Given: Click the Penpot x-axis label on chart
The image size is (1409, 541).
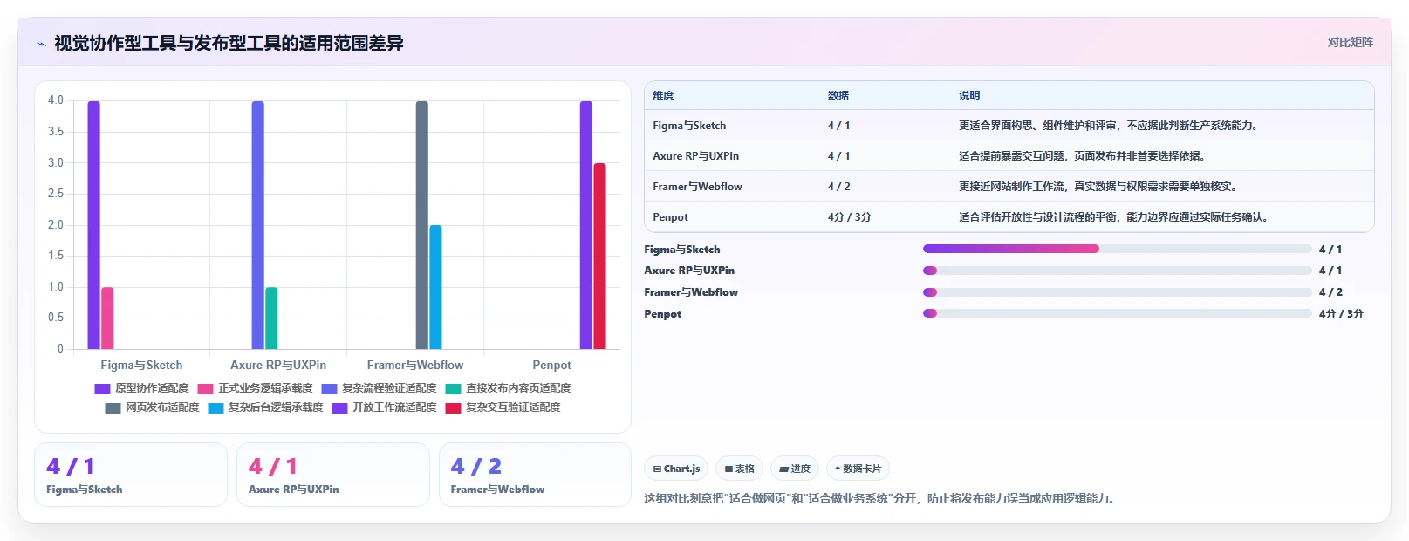Looking at the screenshot, I should (x=551, y=365).
